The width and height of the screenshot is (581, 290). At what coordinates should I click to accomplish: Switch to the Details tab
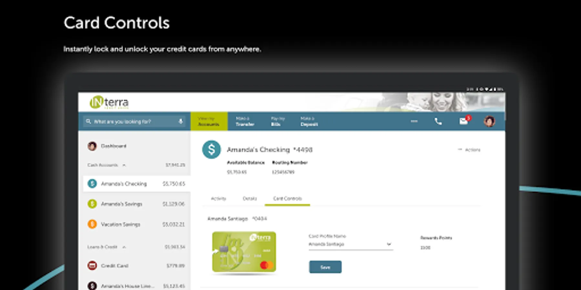tap(250, 198)
